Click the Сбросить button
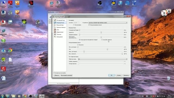This screenshot has width=174, height=98. [57, 75]
